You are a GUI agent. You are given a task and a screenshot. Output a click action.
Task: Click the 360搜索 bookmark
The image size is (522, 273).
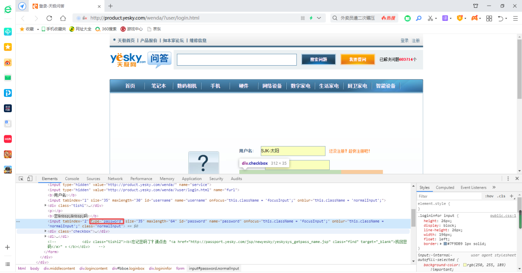click(106, 29)
